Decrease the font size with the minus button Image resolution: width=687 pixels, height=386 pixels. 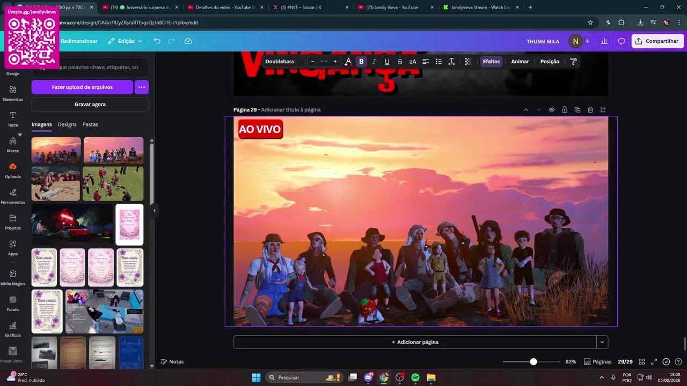click(x=312, y=62)
